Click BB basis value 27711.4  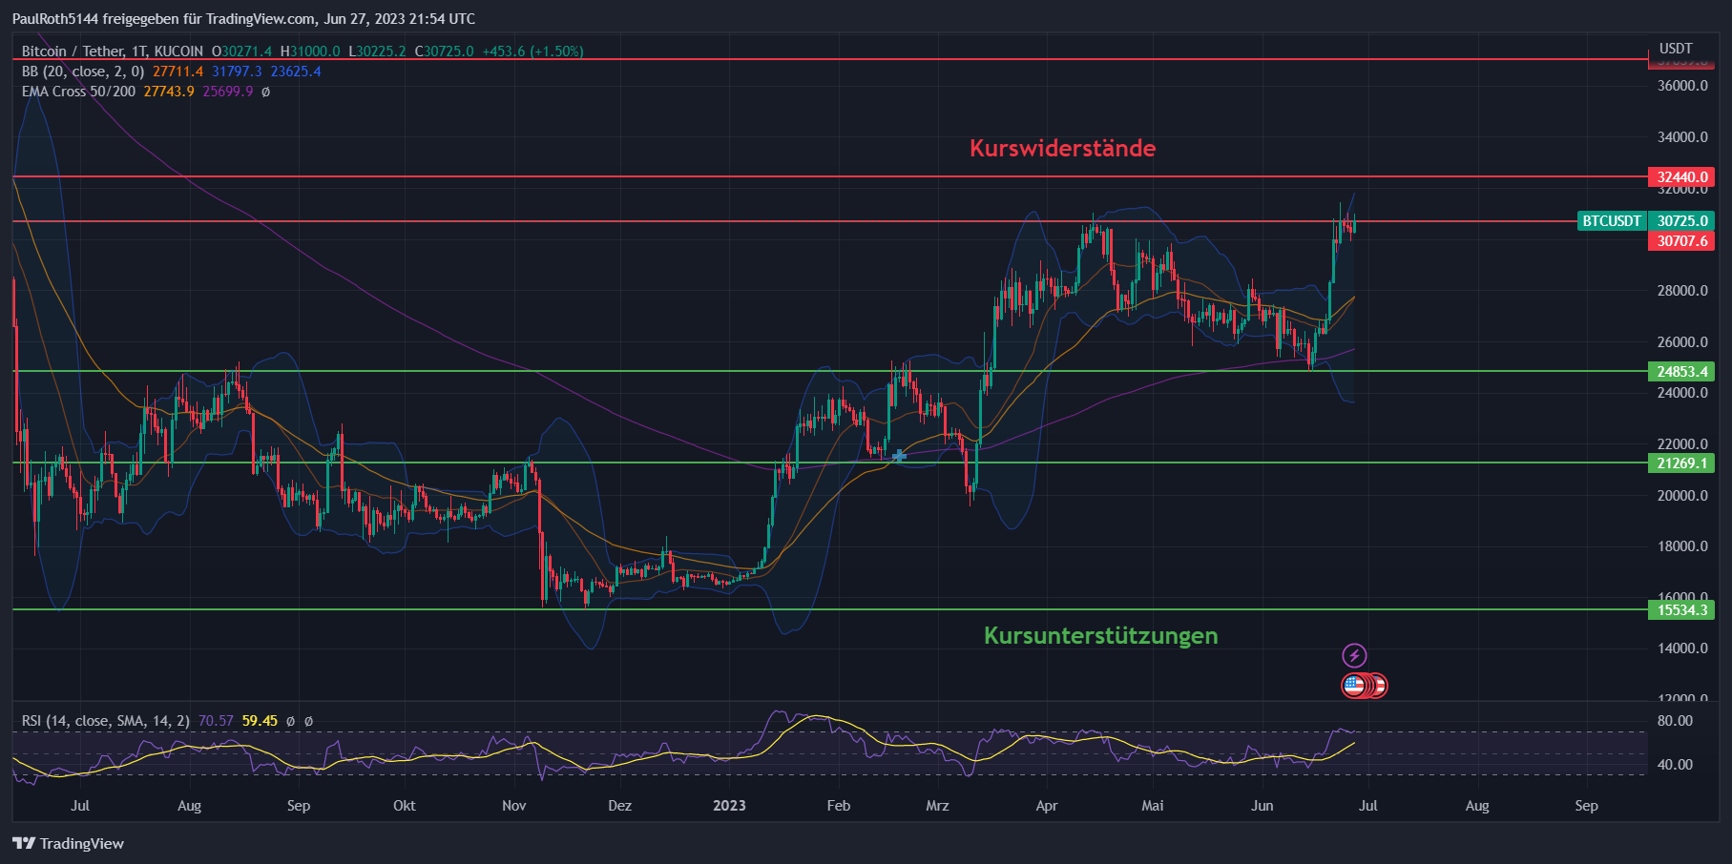click(x=178, y=72)
